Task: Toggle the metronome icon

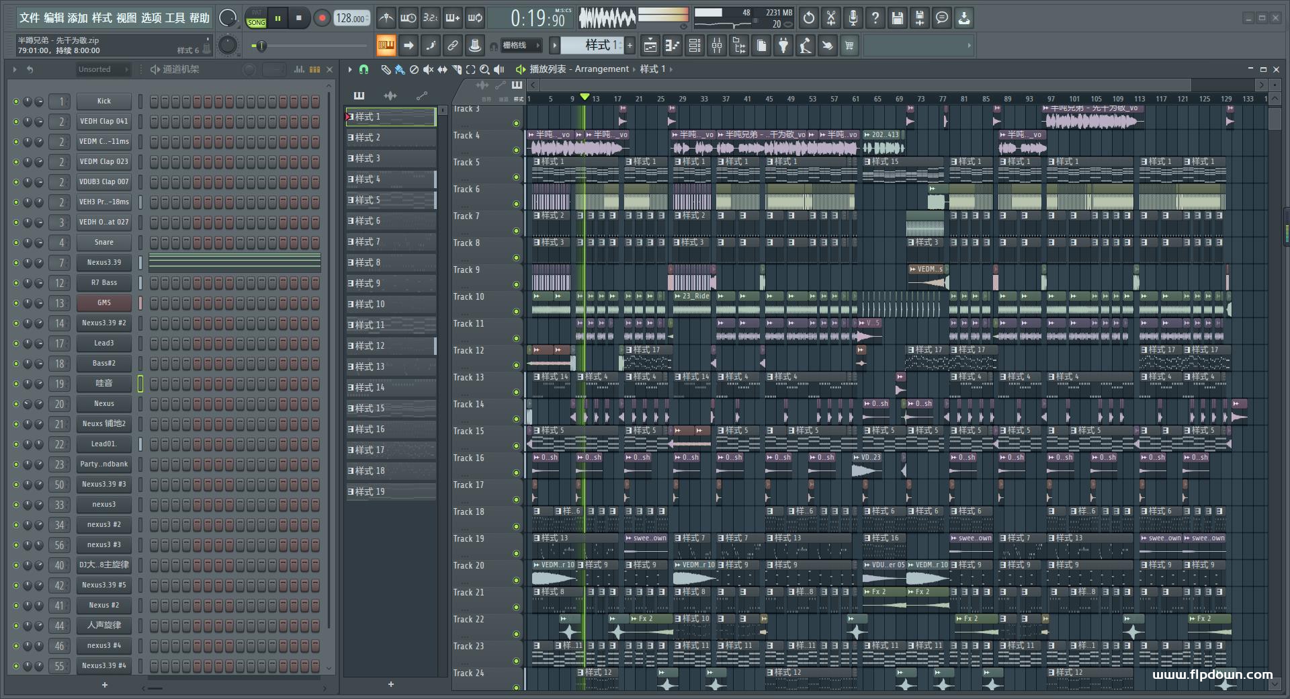Action: tap(386, 18)
